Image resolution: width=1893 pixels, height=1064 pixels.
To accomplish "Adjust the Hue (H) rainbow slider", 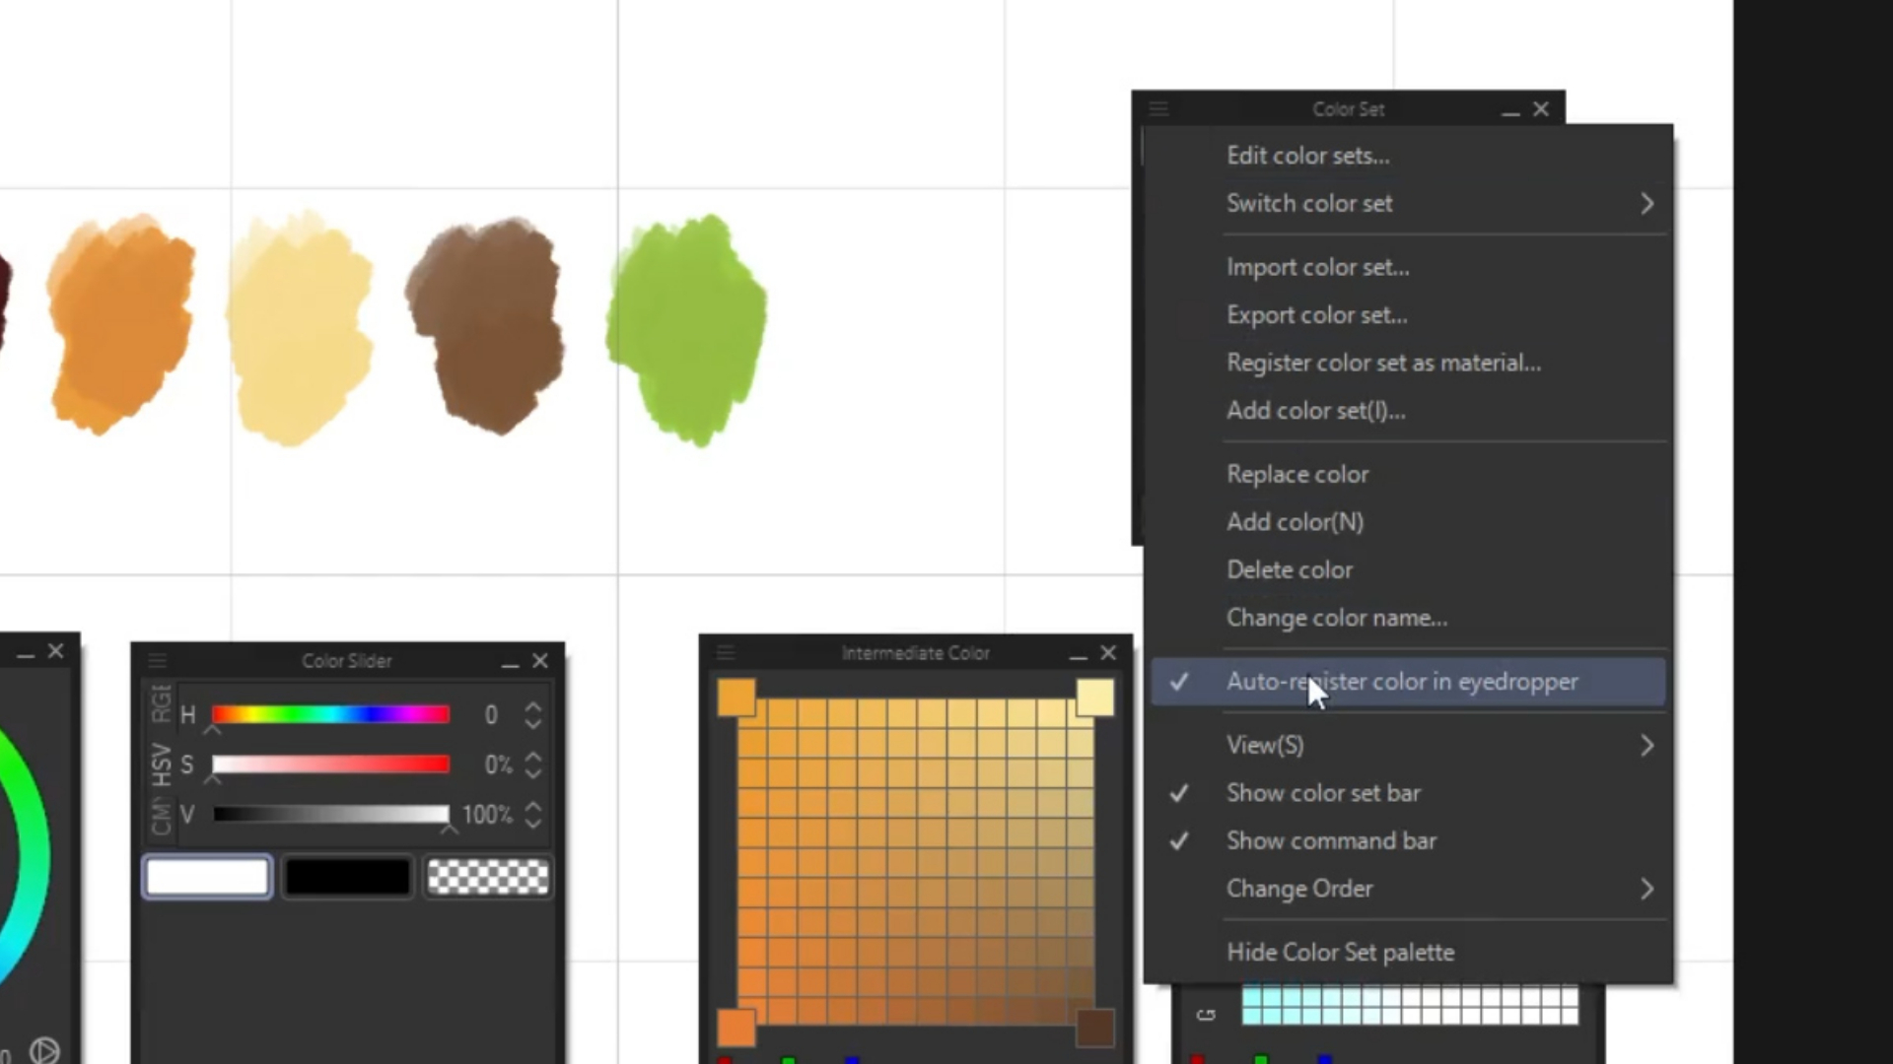I will tap(331, 714).
